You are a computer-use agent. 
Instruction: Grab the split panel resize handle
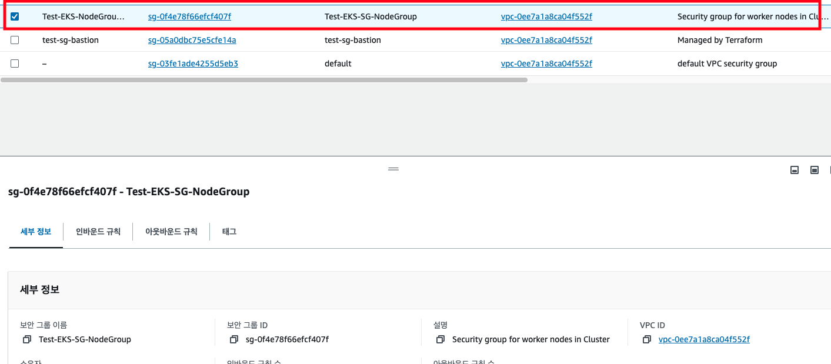[393, 169]
